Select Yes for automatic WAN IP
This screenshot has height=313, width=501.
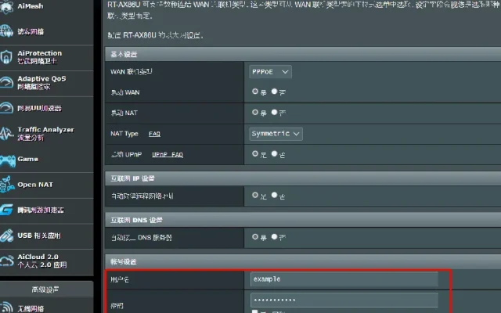pyautogui.click(x=255, y=195)
